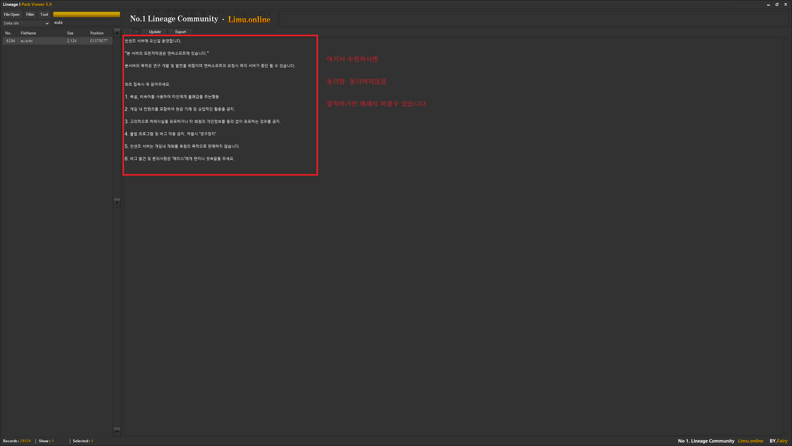Minimize the Pack Viewer window

pyautogui.click(x=768, y=5)
